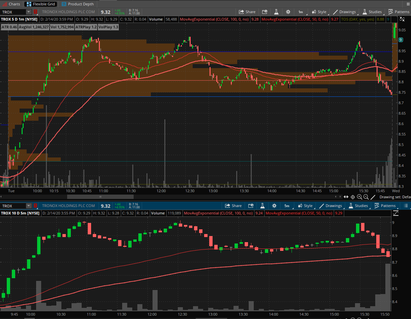411x319 pixels.
Task: Select upper MovAvgExponential (CLOSE, 50, 0, no) label
Action: [295, 19]
